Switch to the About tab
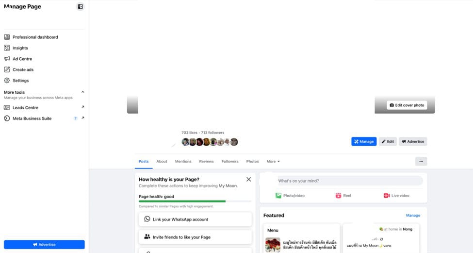This screenshot has width=473, height=253. click(162, 162)
